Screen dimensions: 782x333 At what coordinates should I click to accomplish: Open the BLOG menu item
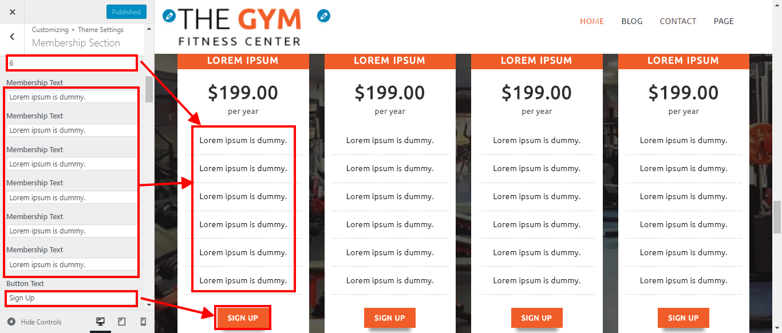[x=632, y=21]
